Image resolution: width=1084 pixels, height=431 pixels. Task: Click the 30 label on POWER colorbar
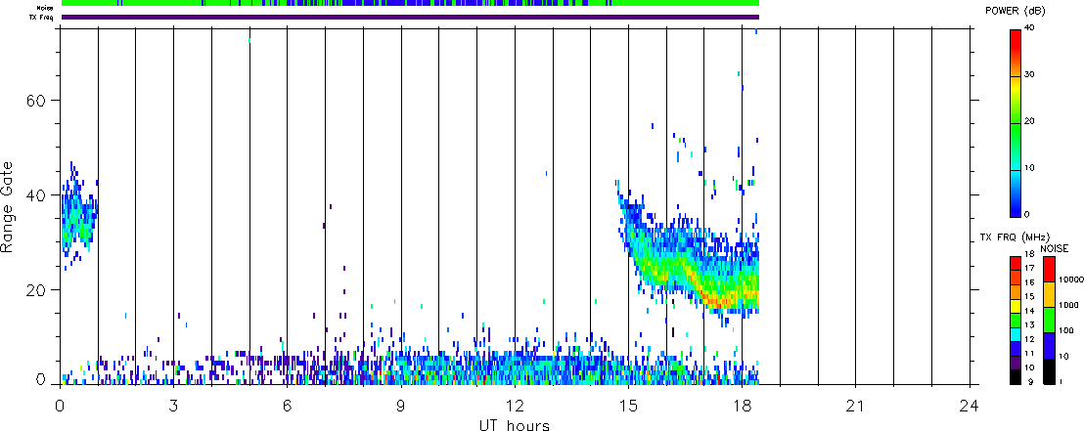tap(1029, 75)
